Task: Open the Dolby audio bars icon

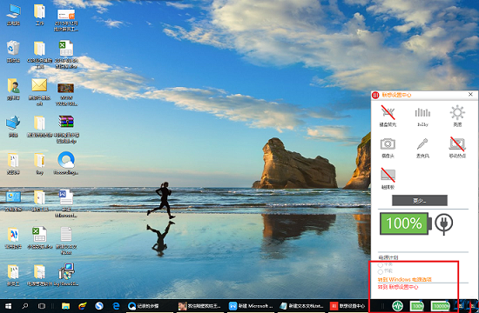Action: pos(422,112)
